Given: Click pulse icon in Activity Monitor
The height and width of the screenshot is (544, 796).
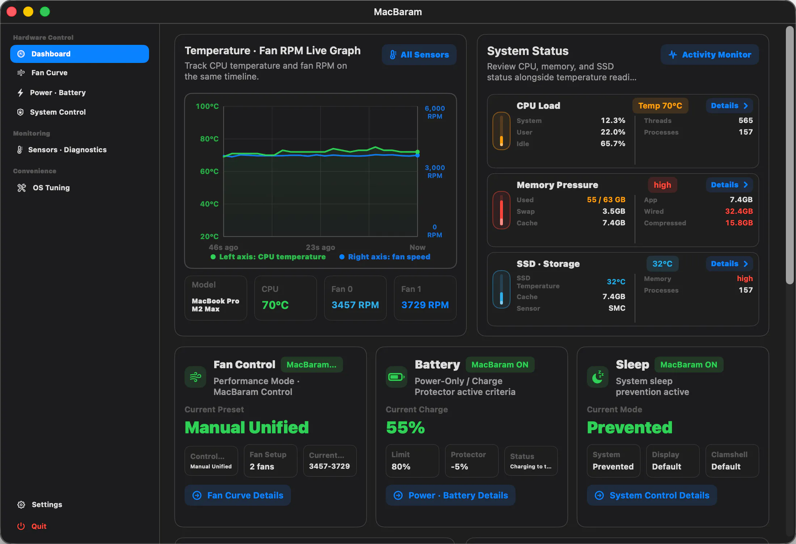Looking at the screenshot, I should [x=673, y=55].
